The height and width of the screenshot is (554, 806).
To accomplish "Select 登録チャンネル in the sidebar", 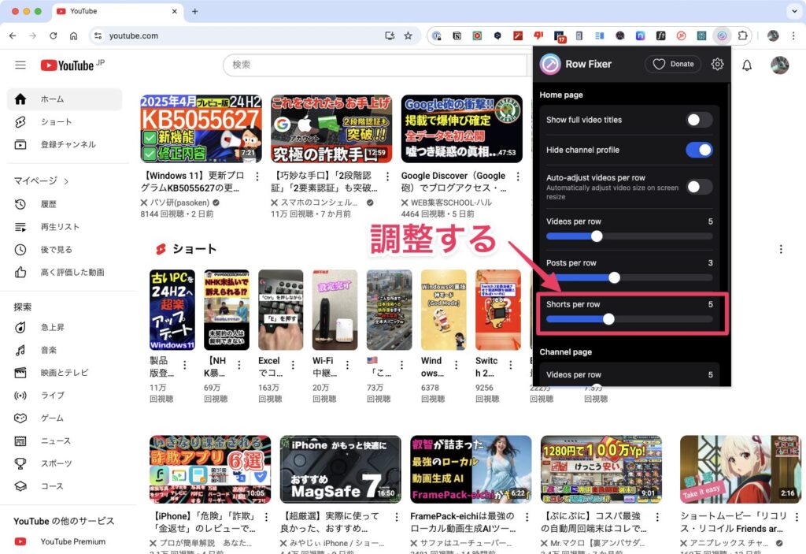I will 65,145.
